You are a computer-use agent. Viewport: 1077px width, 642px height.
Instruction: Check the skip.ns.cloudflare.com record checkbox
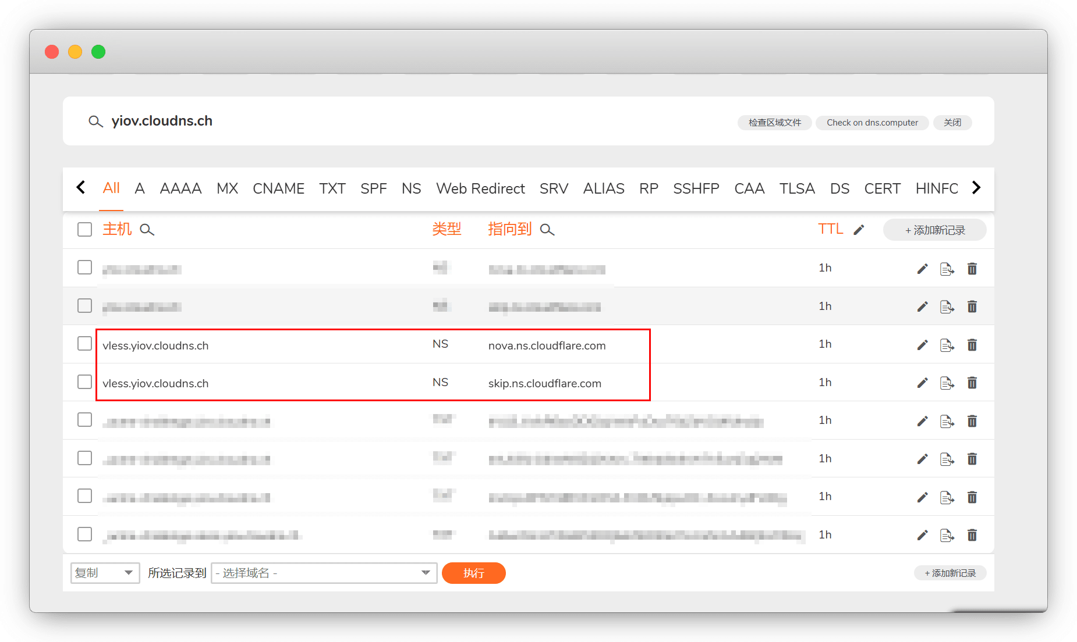coord(85,382)
